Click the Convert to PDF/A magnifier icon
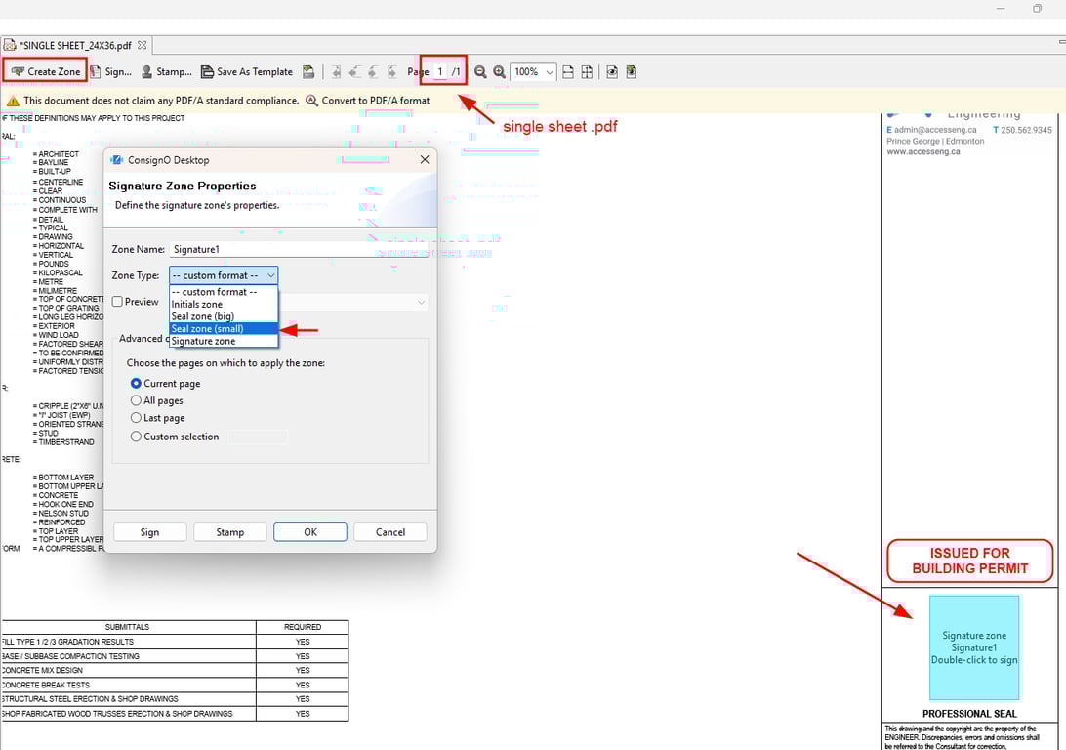 coord(311,100)
